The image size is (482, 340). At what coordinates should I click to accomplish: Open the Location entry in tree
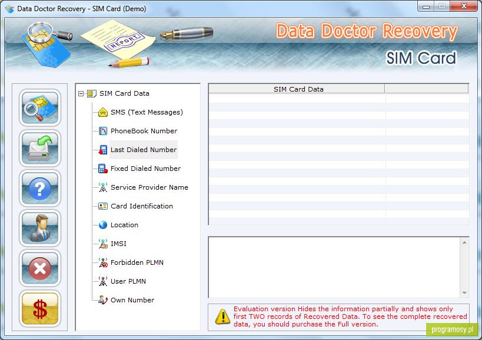(124, 225)
